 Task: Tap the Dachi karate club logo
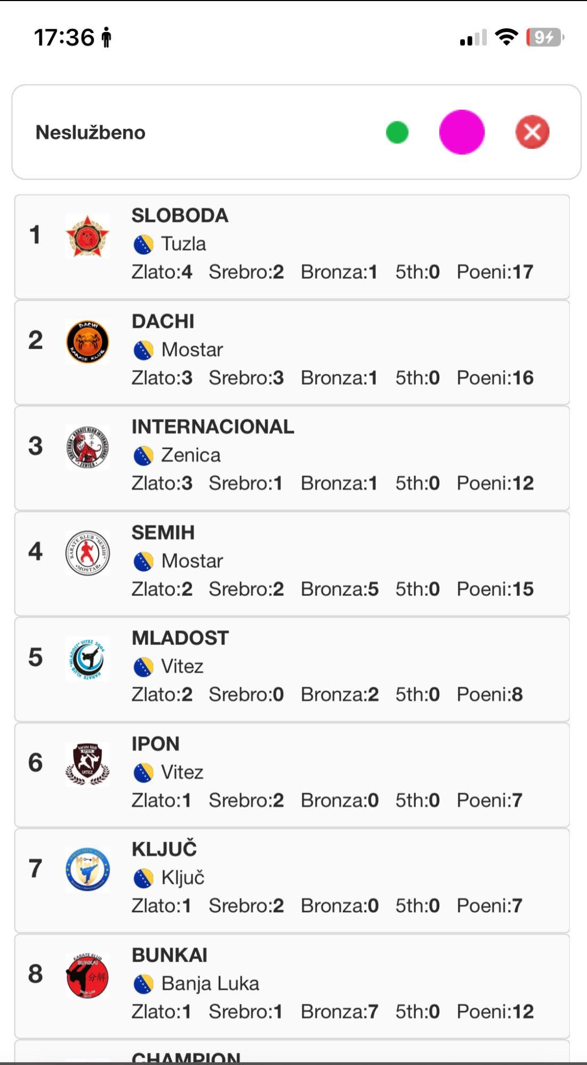click(87, 342)
